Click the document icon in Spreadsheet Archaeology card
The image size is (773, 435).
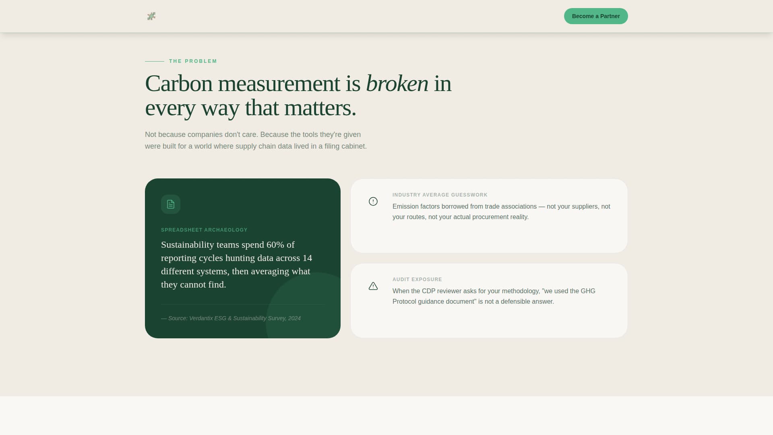point(171,204)
